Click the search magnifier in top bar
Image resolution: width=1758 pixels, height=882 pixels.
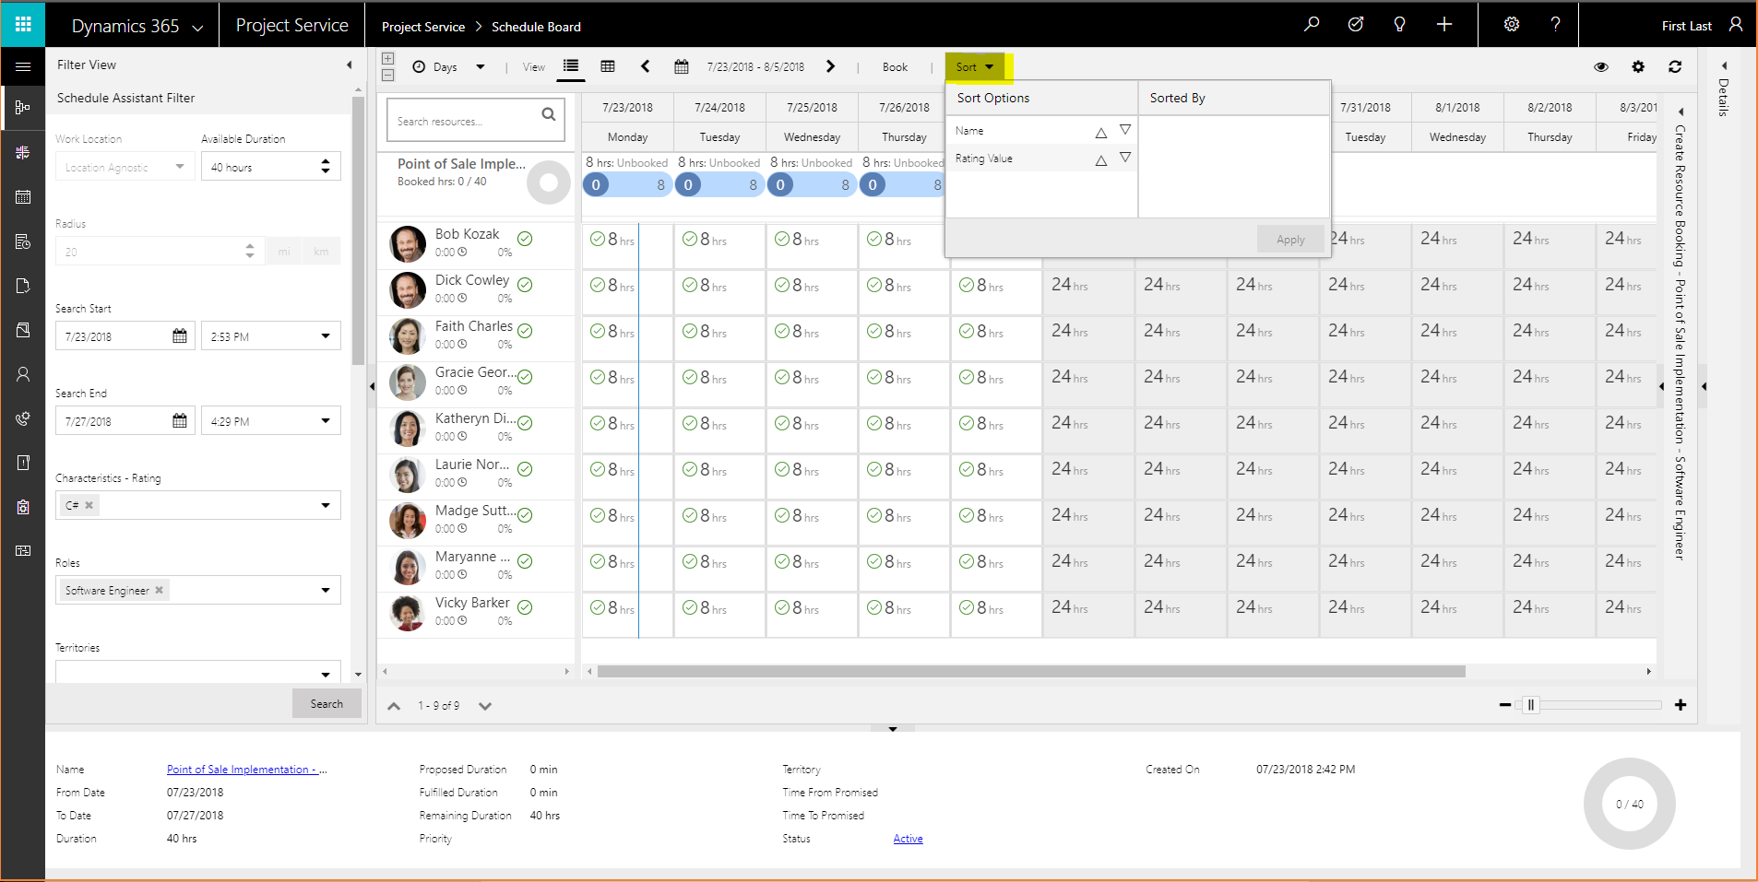[1312, 25]
